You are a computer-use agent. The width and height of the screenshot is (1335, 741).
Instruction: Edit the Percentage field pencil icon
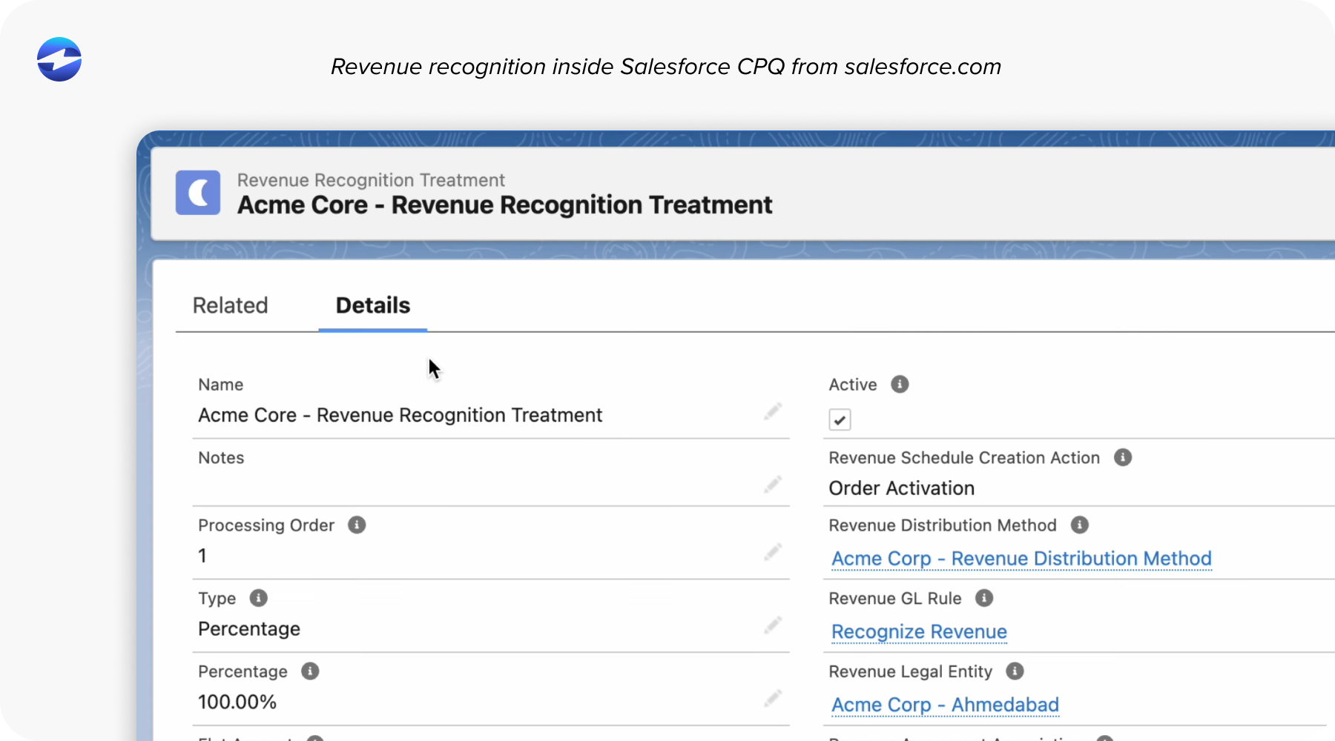point(772,699)
